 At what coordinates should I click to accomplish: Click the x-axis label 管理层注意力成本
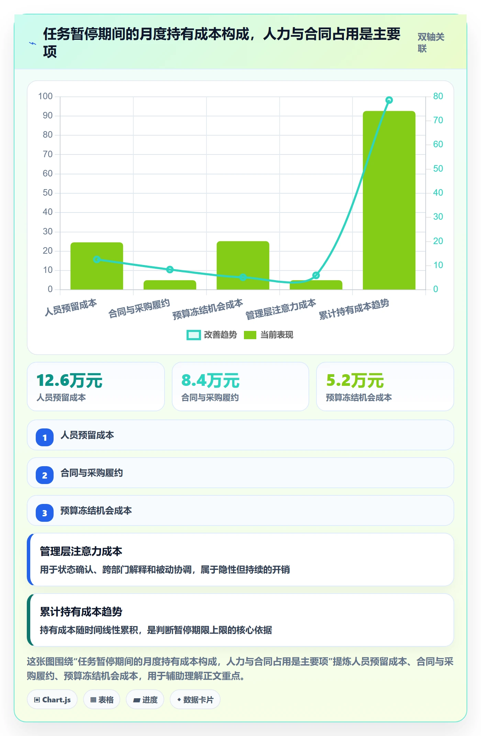click(x=281, y=309)
